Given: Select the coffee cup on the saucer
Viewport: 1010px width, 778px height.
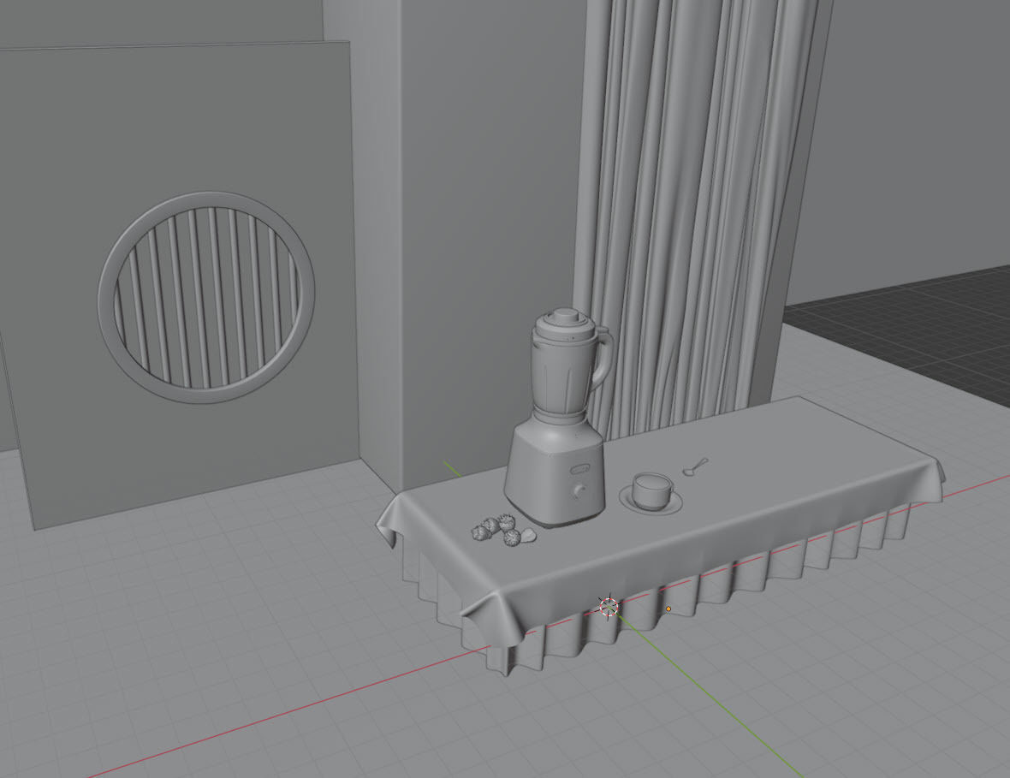Looking at the screenshot, I should pyautogui.click(x=652, y=490).
